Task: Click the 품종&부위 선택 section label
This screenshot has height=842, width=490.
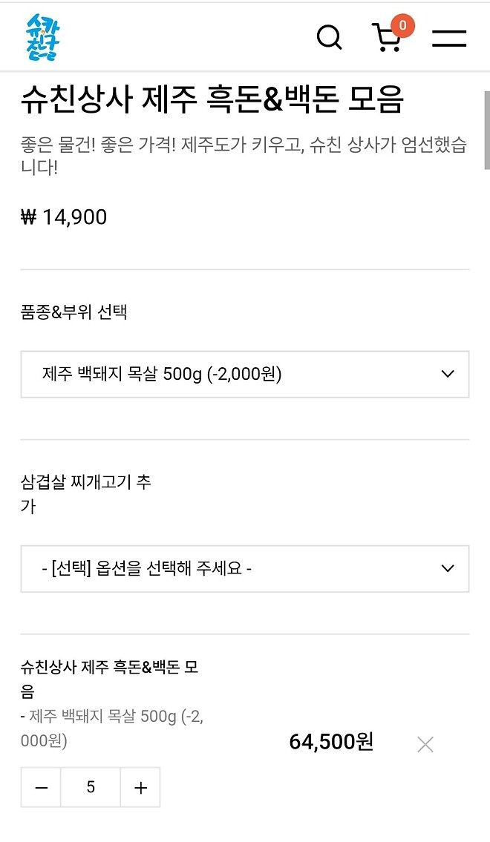Action: click(x=73, y=312)
